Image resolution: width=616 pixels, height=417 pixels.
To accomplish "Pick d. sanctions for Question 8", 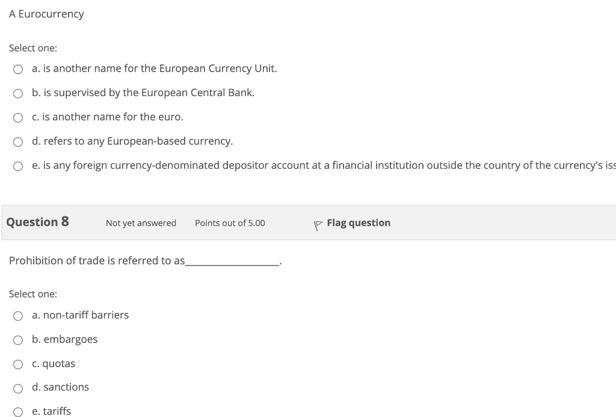I will click(x=18, y=388).
